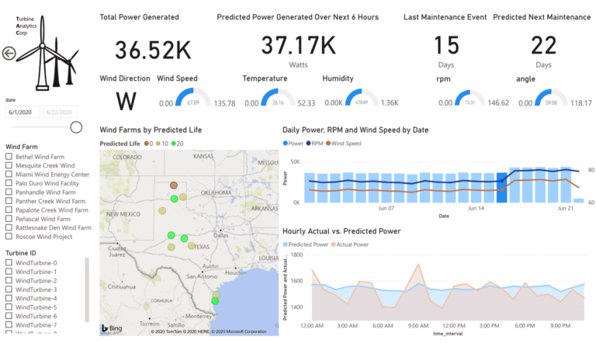Select the Miami Wind Energy Center checkbox

pos(9,175)
